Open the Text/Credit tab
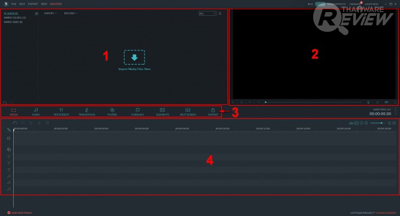The image size is (400, 216). (x=61, y=112)
